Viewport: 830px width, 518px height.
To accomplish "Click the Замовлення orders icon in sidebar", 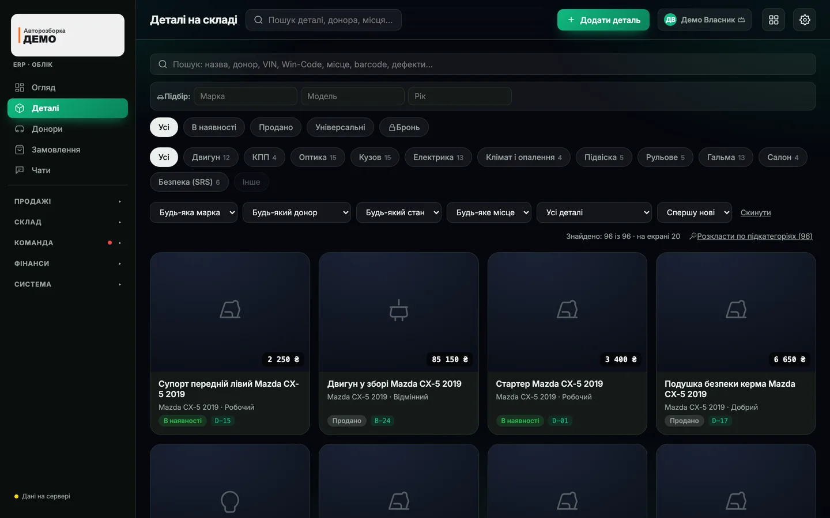I will point(20,150).
